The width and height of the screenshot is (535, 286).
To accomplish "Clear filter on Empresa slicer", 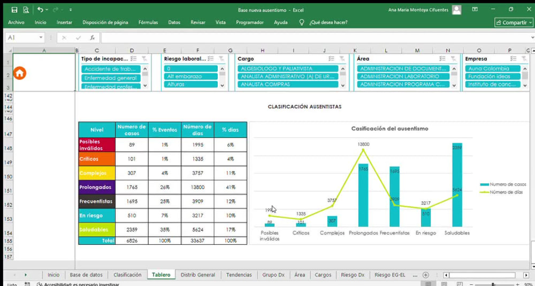I will 524,59.
